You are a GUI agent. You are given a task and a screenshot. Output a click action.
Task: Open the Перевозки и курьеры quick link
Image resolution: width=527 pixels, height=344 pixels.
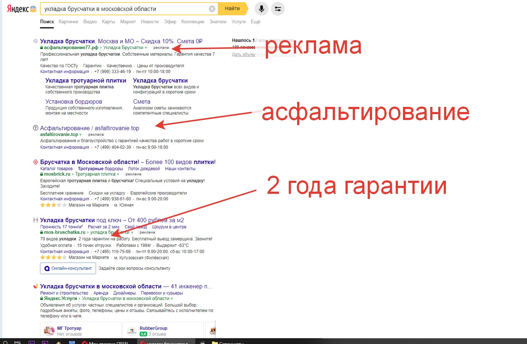point(162,293)
